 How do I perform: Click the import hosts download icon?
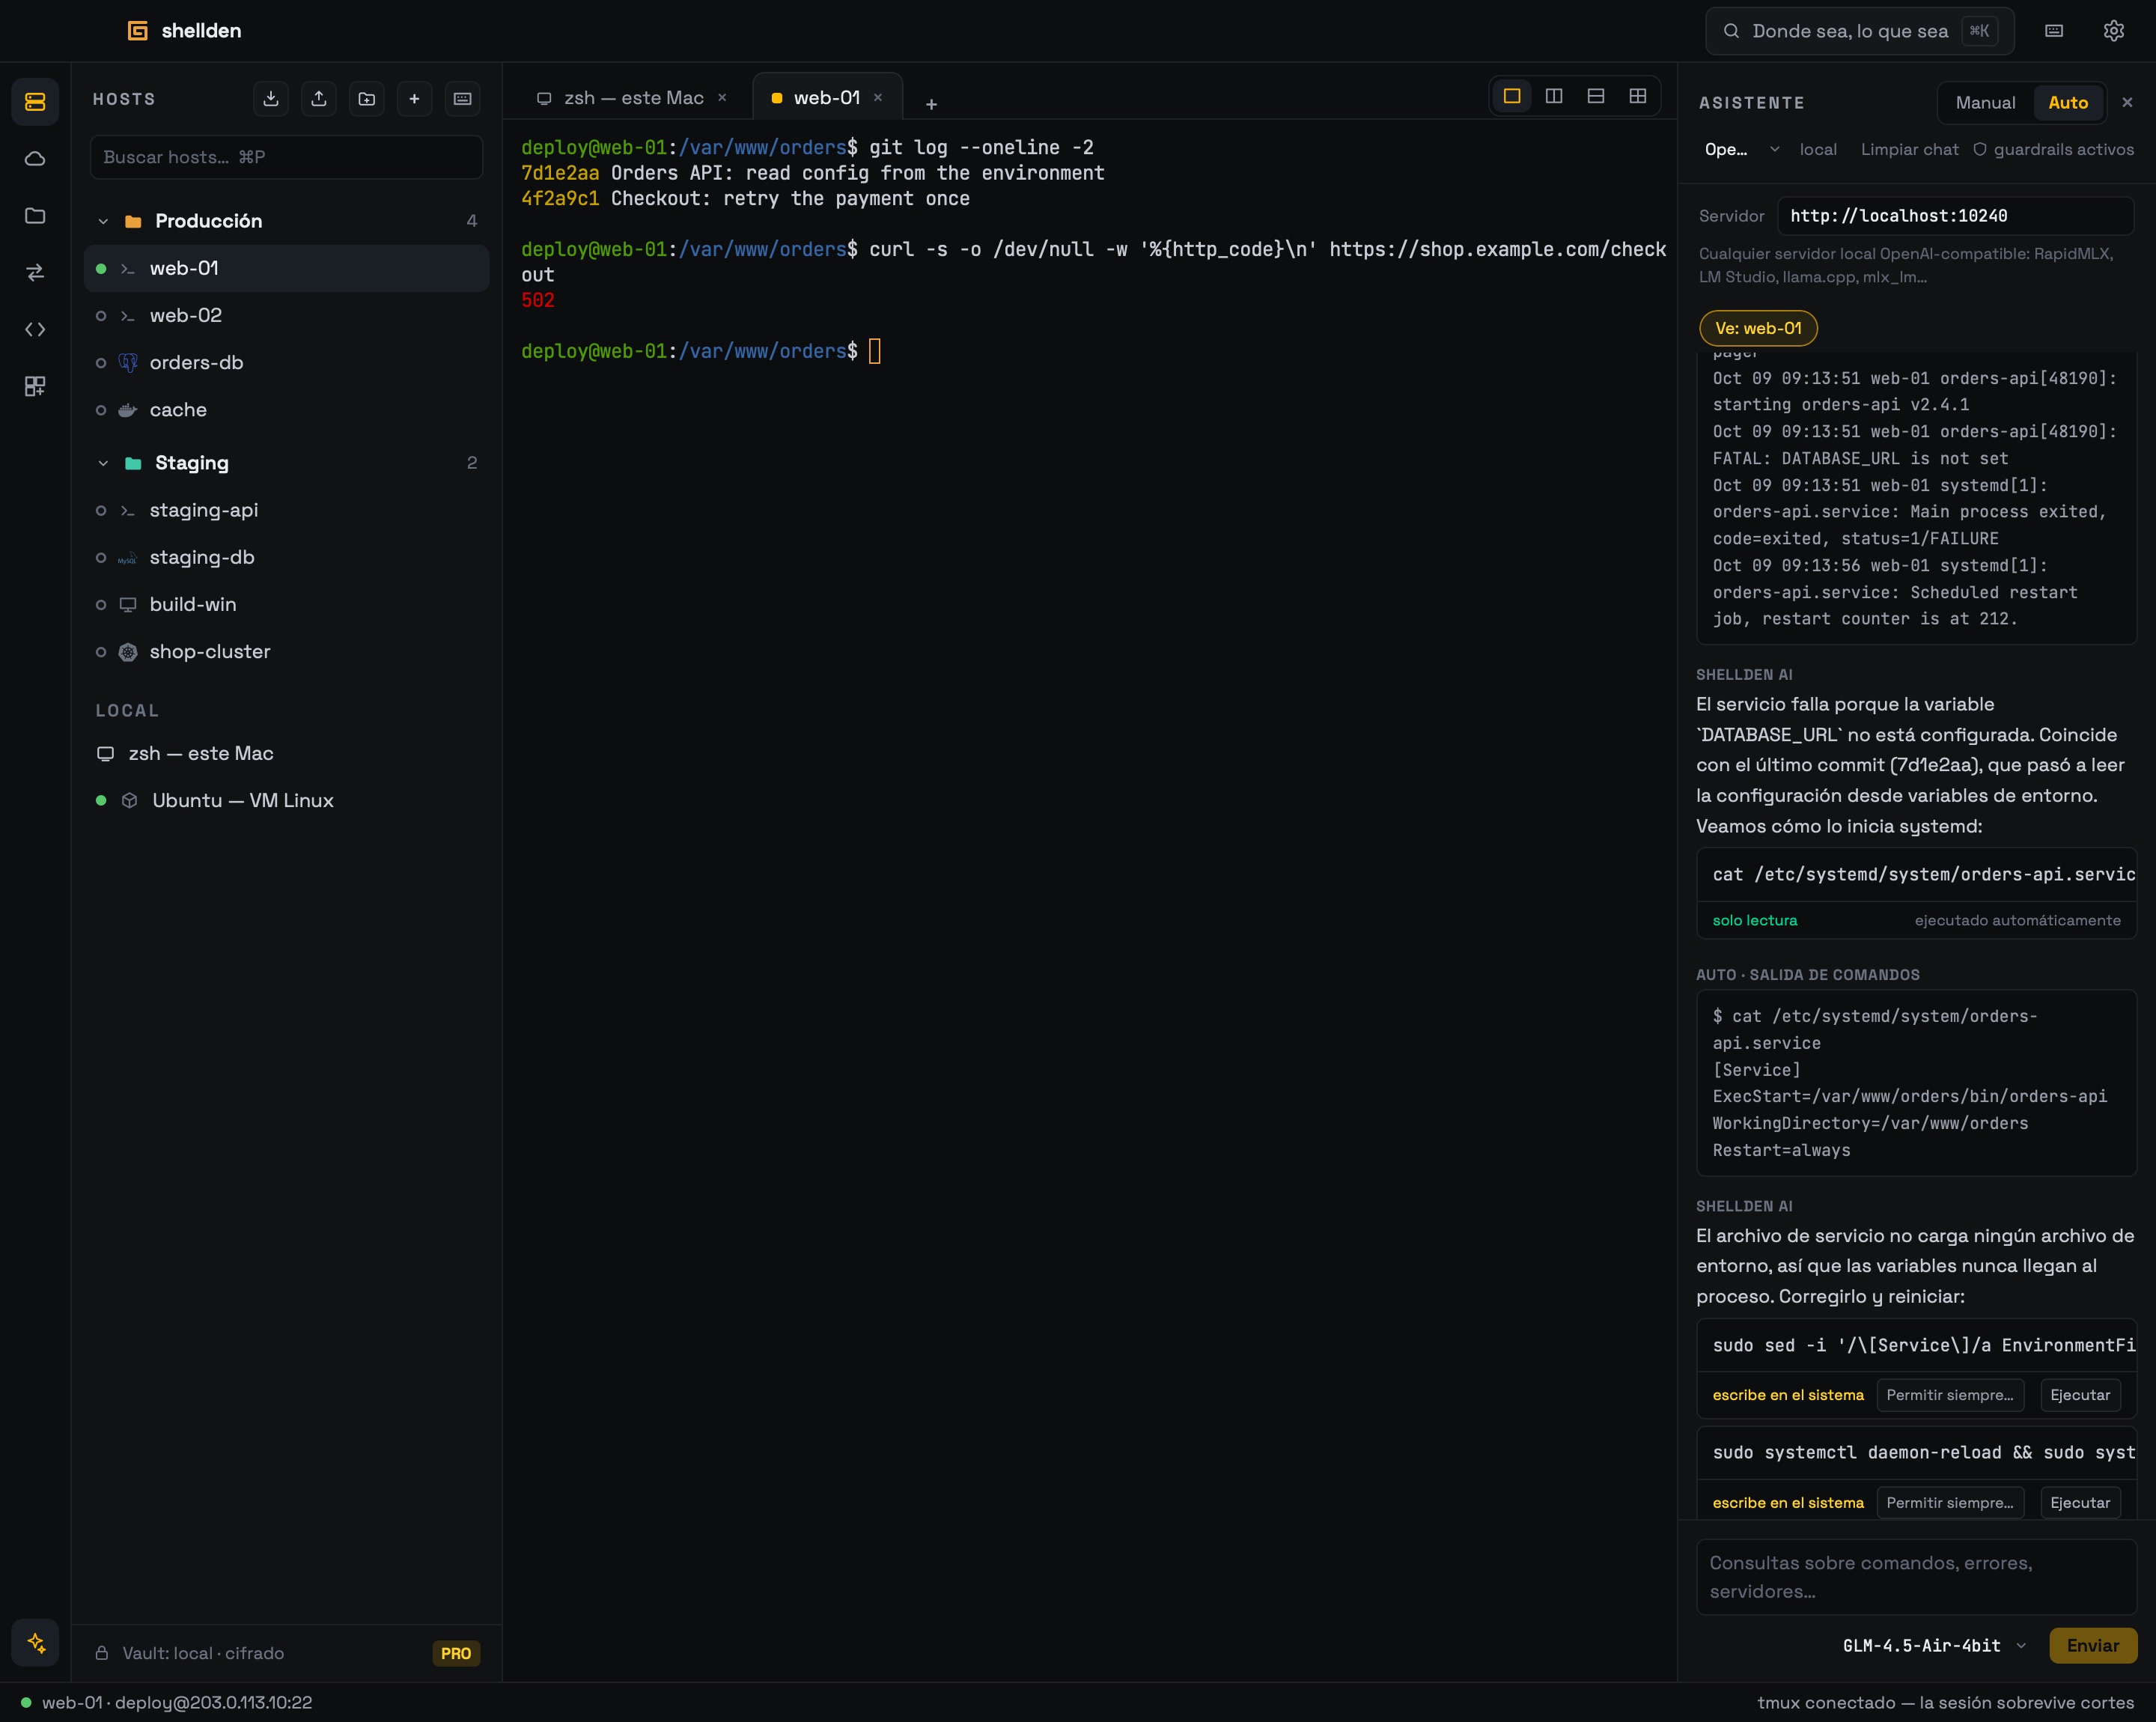tap(271, 98)
